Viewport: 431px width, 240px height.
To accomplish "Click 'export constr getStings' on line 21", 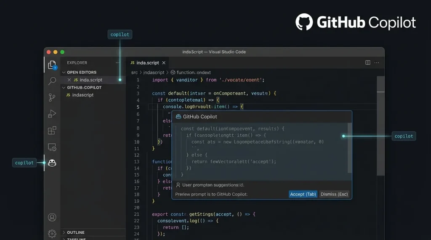I will tap(183, 214).
